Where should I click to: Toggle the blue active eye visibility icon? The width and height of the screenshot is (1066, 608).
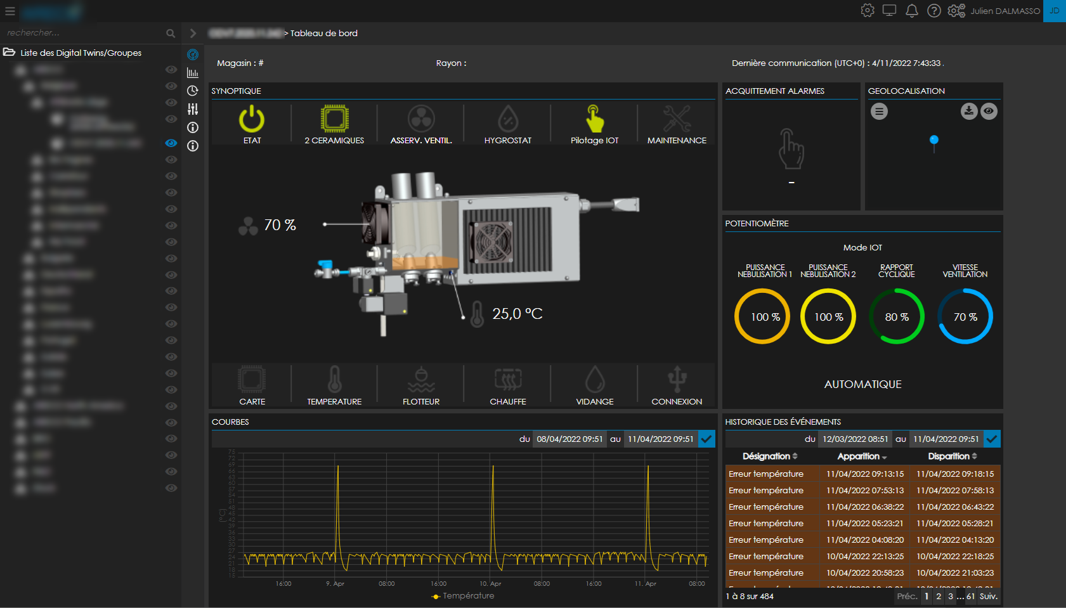(x=171, y=143)
